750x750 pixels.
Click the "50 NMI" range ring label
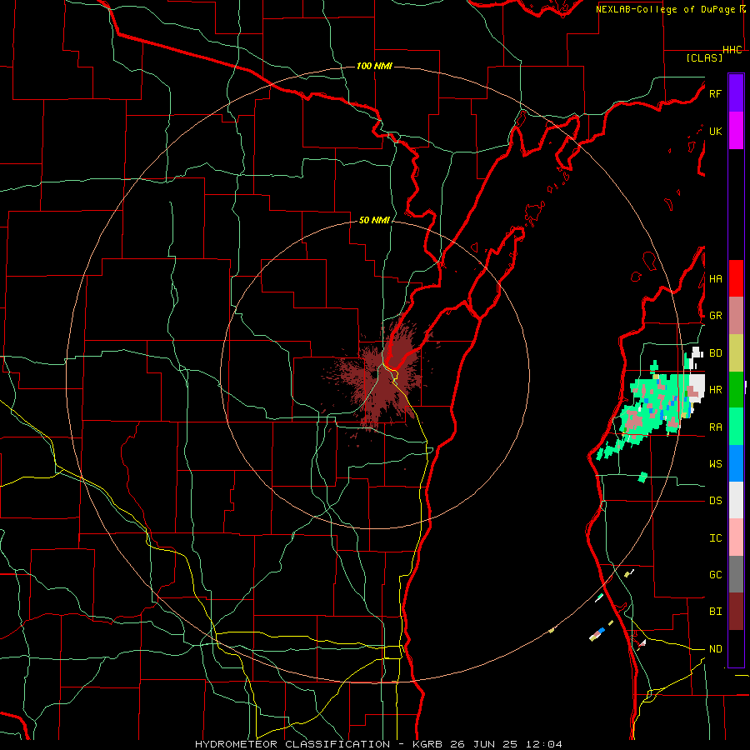[374, 220]
